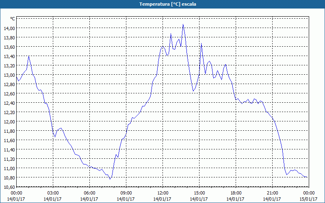This screenshot has height=203, width=325.
Task: Click the 12,60 temperature label
Action: pos(9,94)
